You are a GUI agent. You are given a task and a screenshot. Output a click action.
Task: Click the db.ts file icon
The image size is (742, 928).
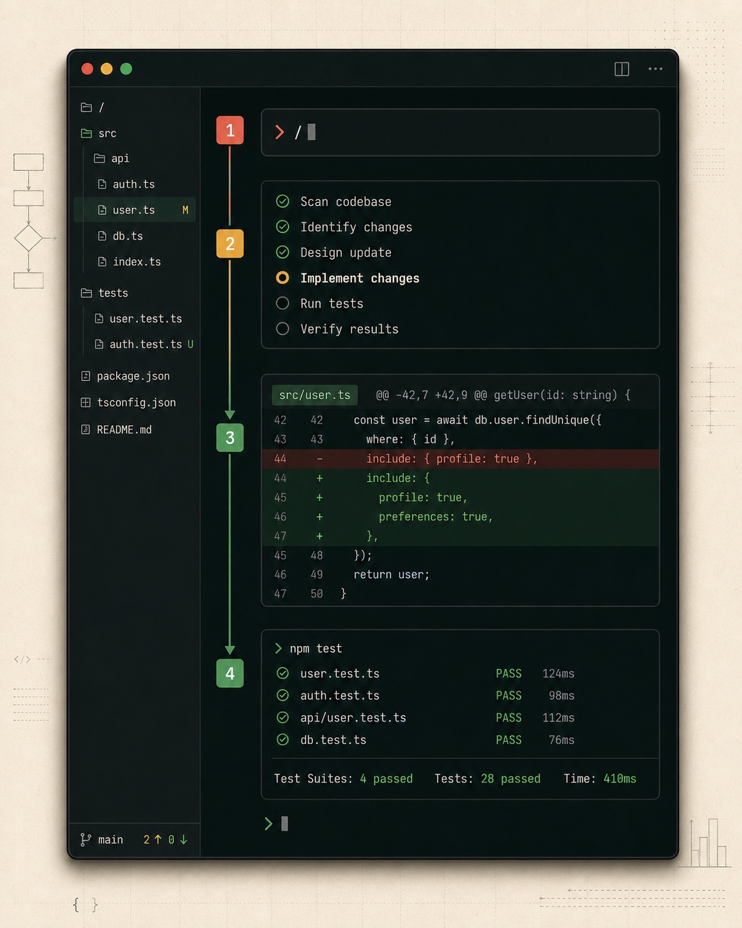coord(102,236)
